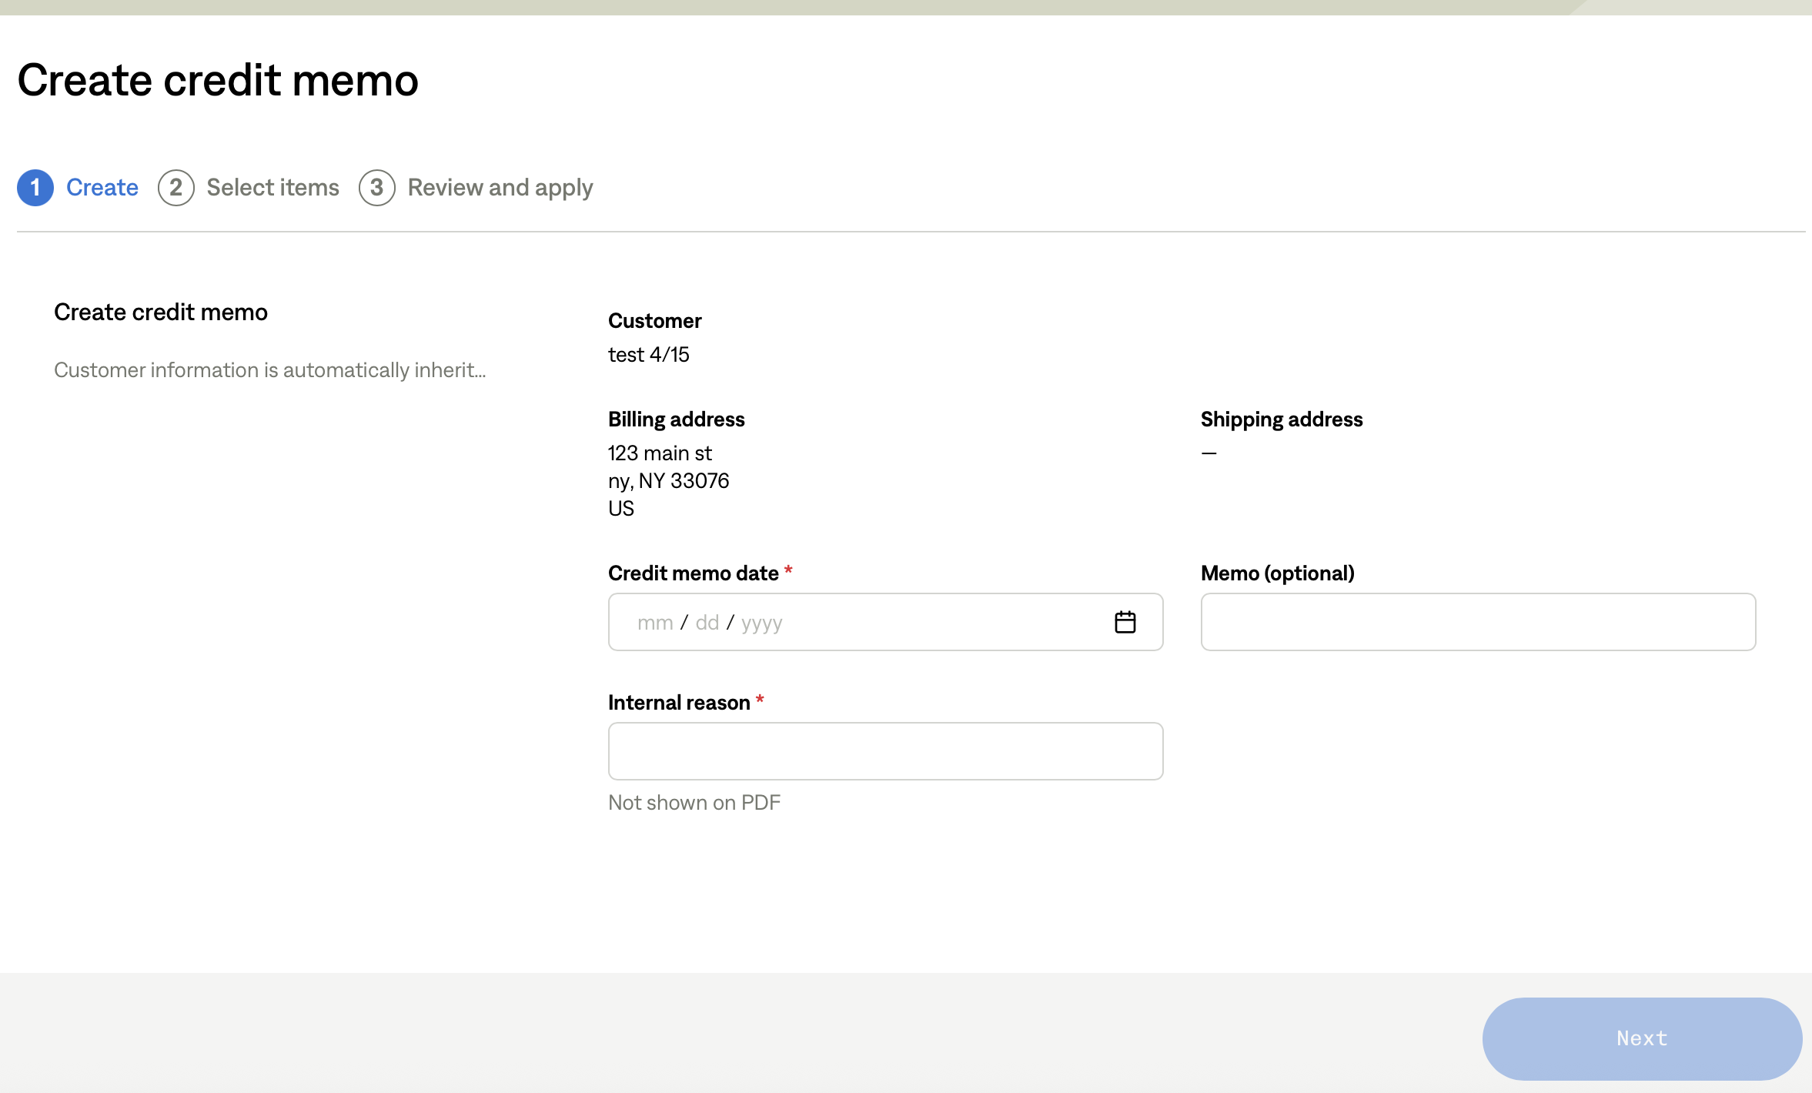Click the Credit memo date label
The image size is (1812, 1093).
pyautogui.click(x=693, y=573)
